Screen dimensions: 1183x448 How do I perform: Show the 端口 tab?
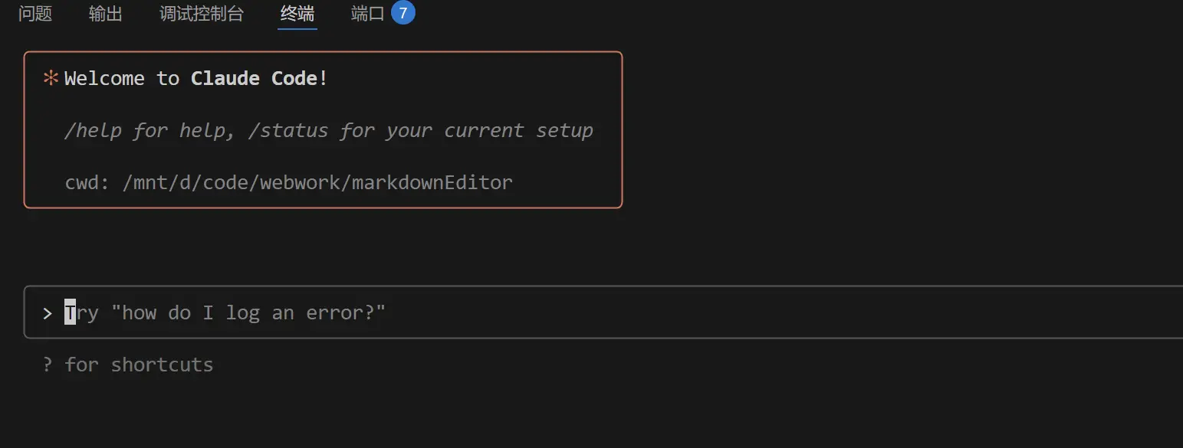pyautogui.click(x=368, y=14)
